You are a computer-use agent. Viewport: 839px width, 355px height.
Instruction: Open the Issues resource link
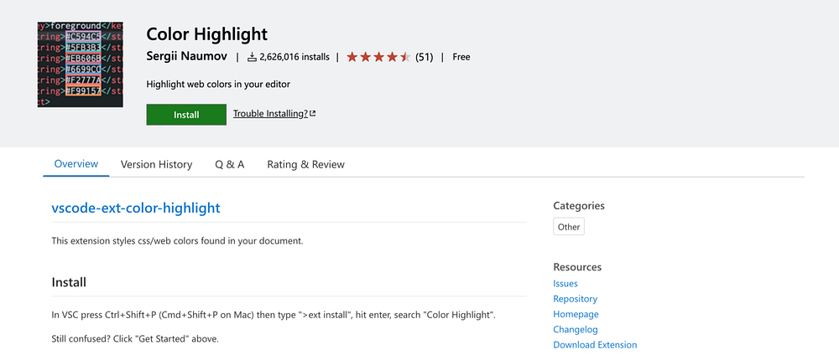point(565,284)
